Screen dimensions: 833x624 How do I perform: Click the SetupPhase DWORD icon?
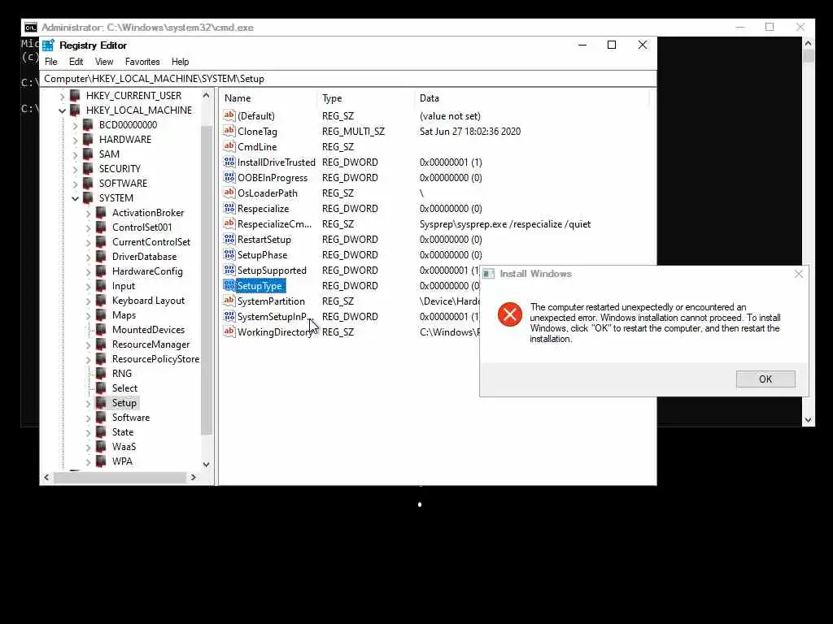click(229, 254)
